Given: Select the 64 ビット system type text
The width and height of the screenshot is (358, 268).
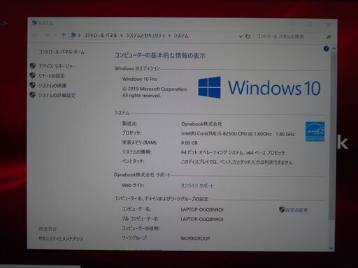Looking at the screenshot, I should (x=233, y=153).
